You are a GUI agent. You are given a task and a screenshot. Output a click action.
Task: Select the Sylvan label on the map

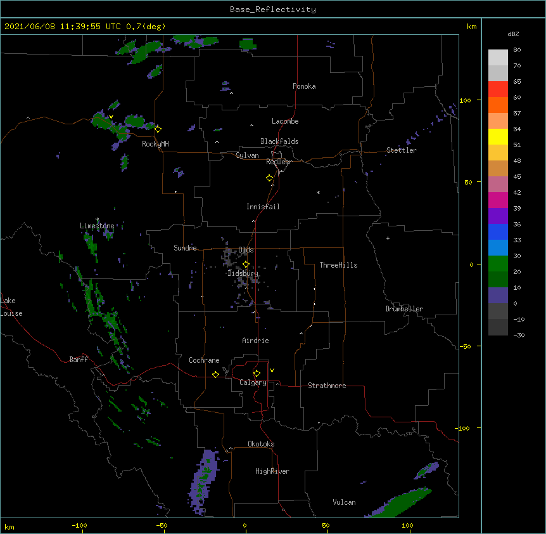pos(247,155)
